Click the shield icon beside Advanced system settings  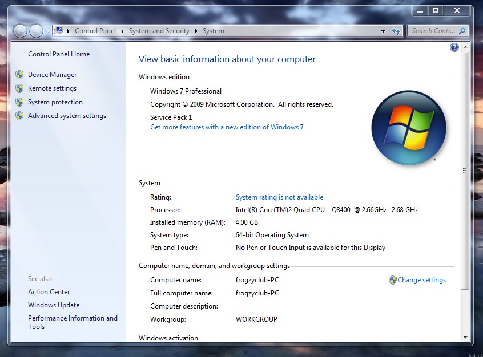click(x=19, y=116)
